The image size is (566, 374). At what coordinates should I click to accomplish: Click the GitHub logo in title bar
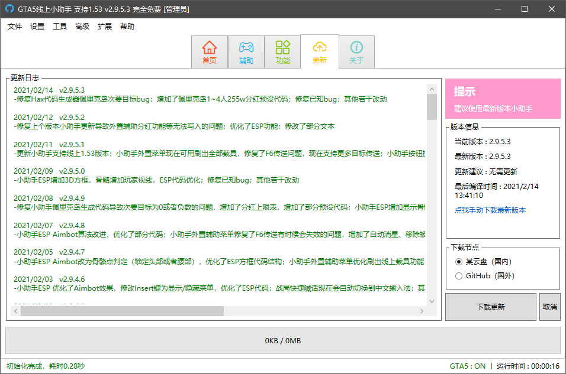[9, 9]
